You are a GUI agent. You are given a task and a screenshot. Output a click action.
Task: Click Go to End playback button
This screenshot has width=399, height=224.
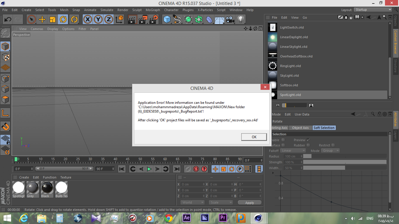coord(176,169)
